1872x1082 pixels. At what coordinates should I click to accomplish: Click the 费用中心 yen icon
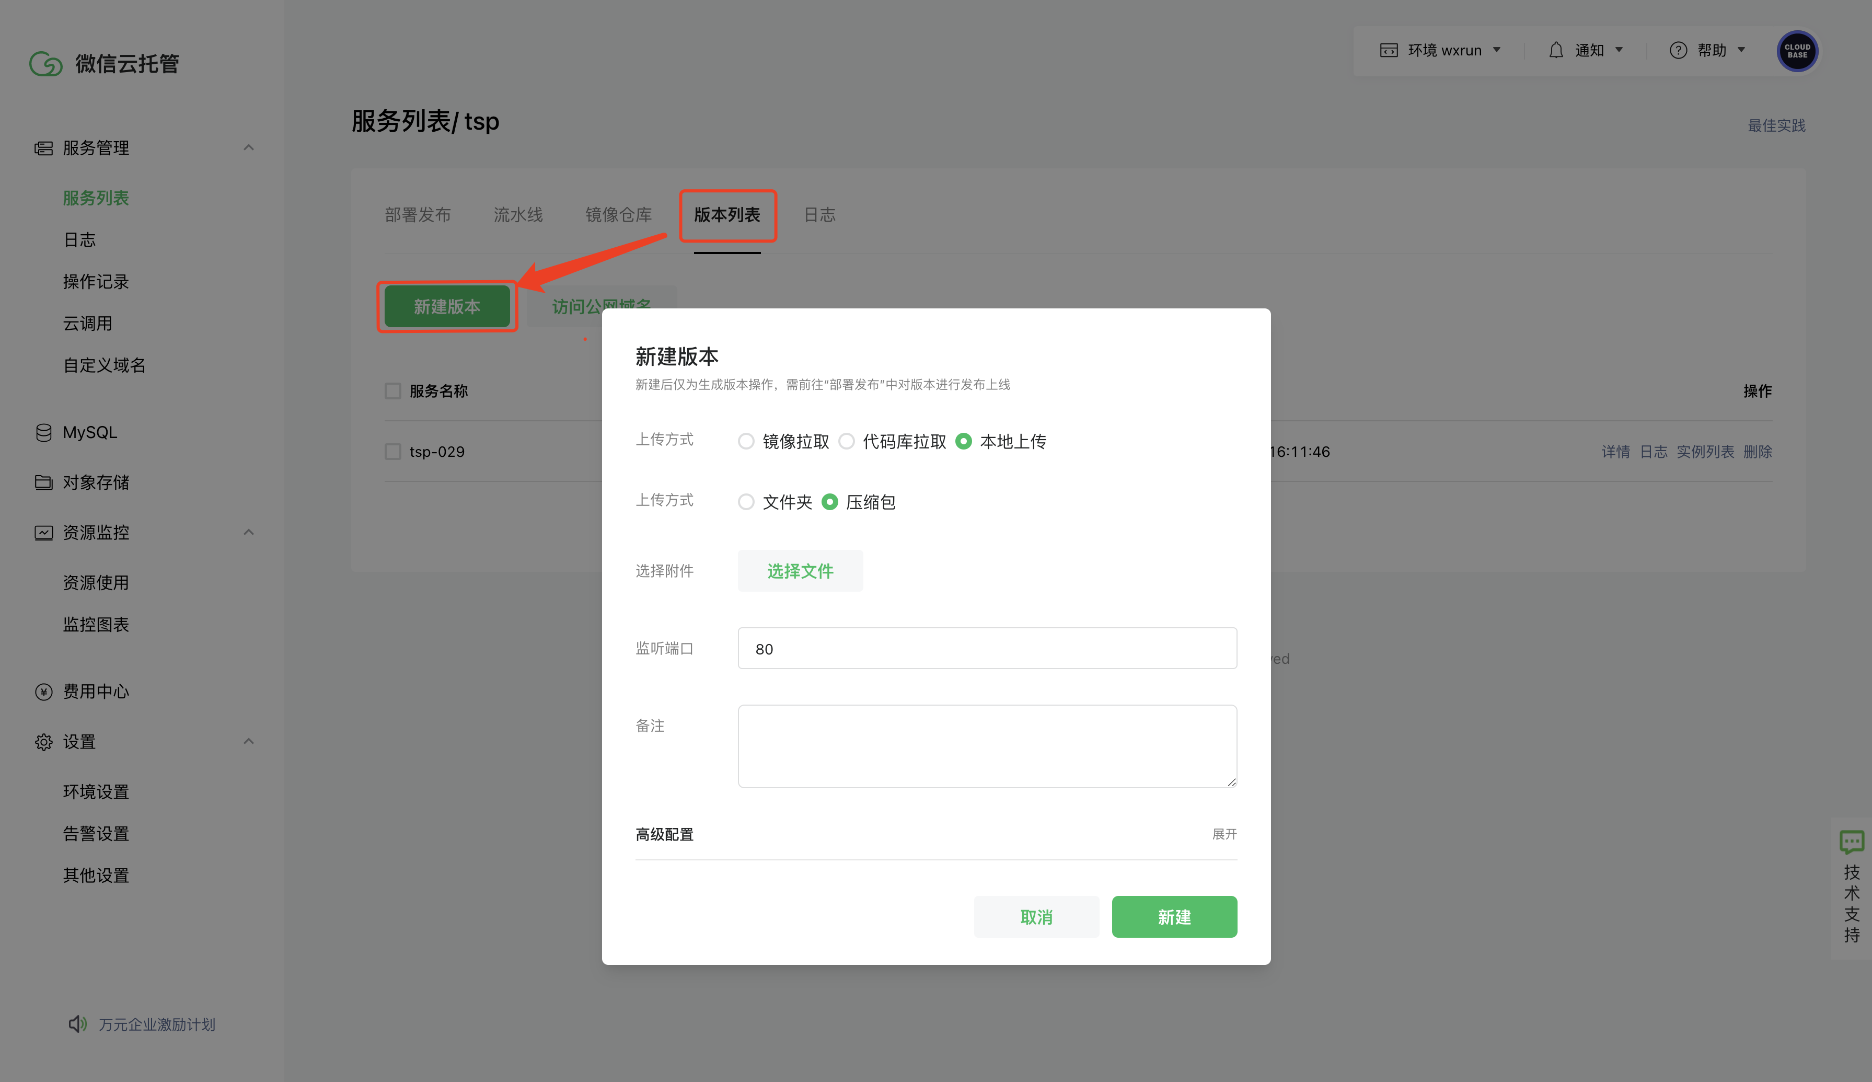44,692
